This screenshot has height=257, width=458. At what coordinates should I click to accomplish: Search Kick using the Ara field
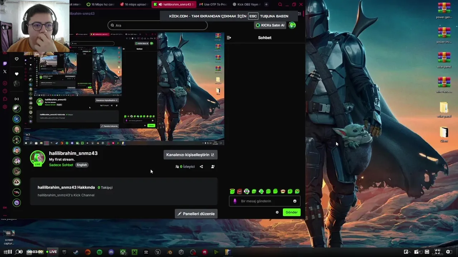coord(157,25)
